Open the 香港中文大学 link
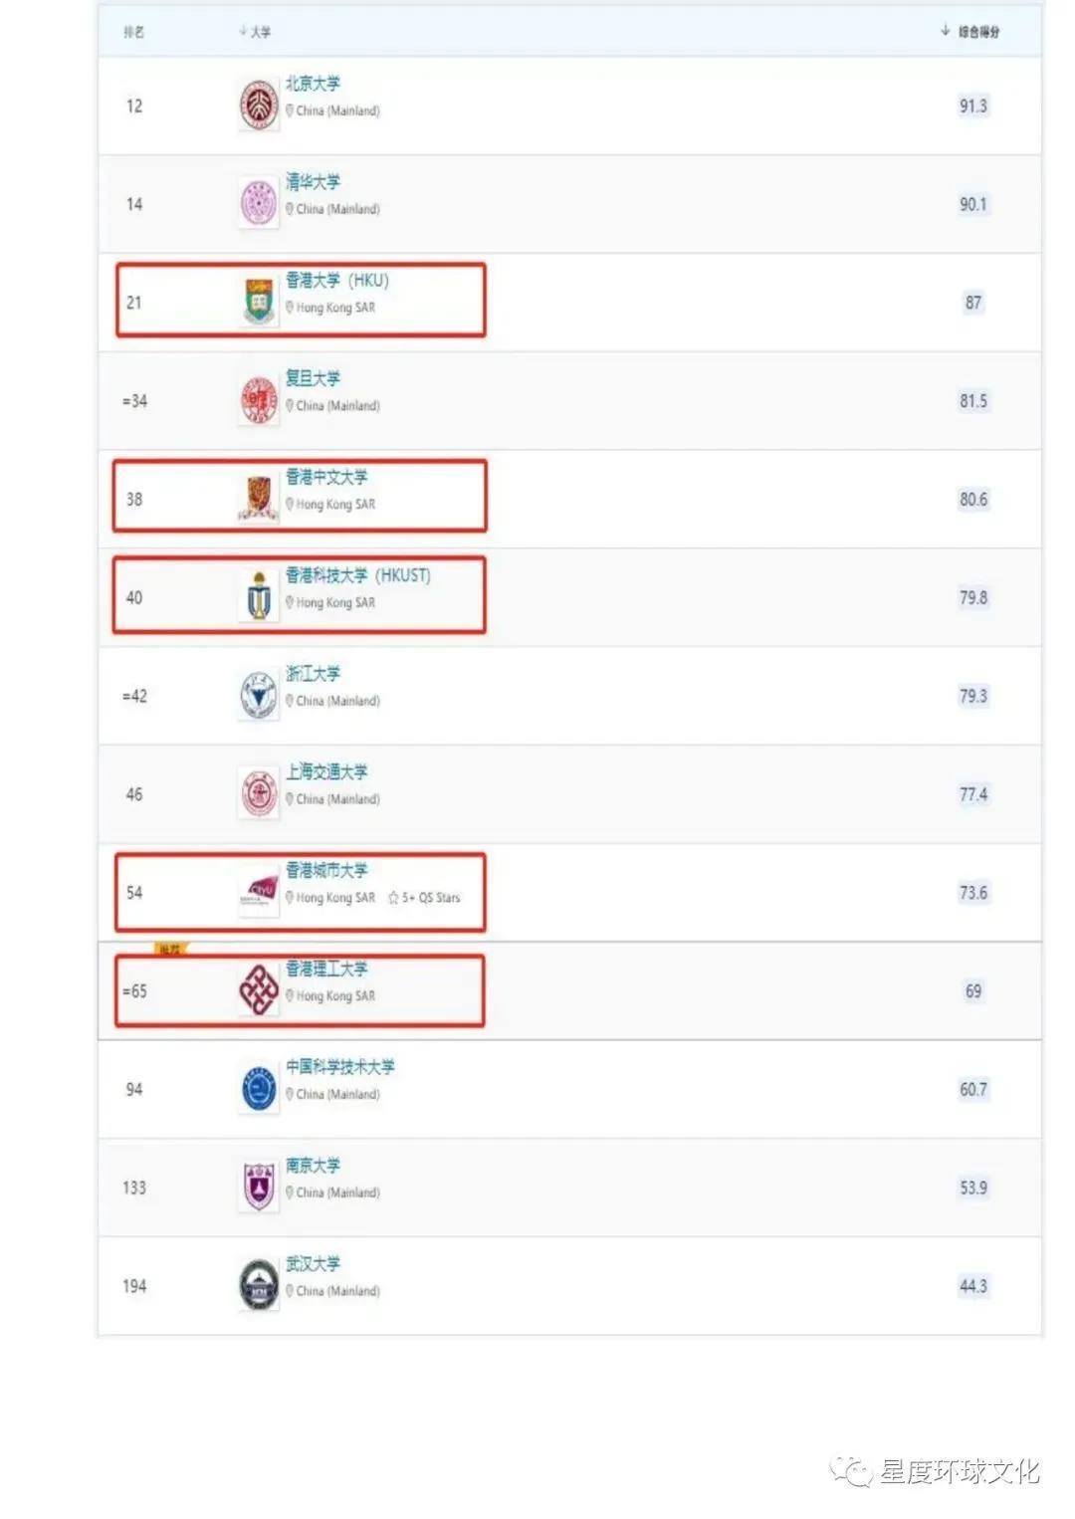The height and width of the screenshot is (1519, 1075). (326, 477)
